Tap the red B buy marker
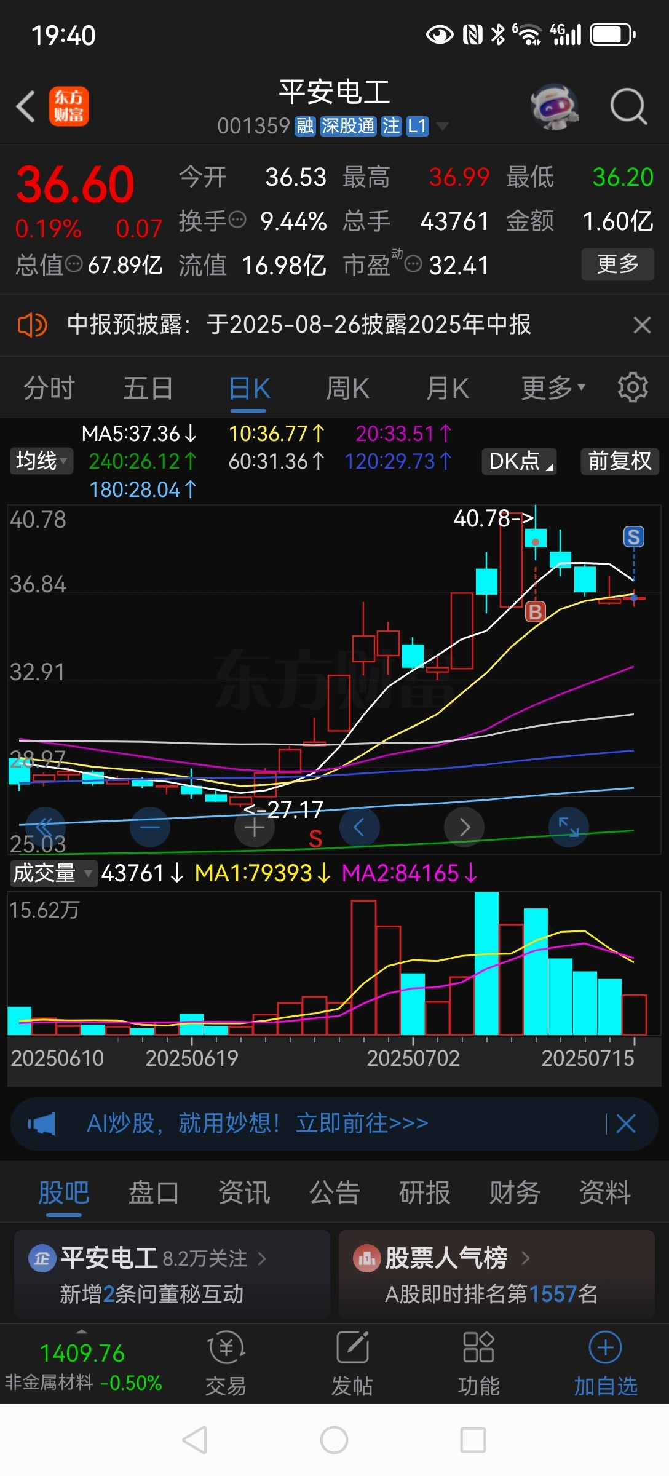Viewport: 669px width, 1476px height. pos(536,612)
